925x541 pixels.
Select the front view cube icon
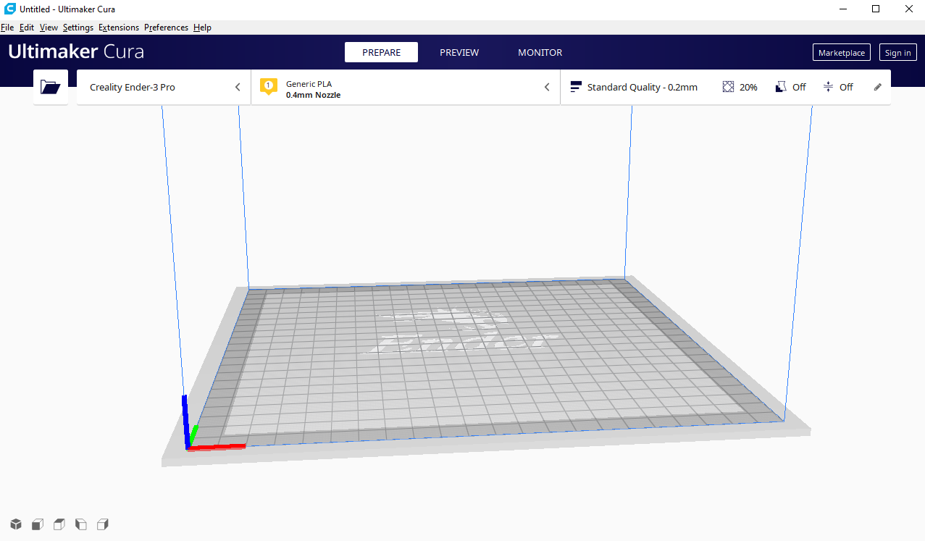pyautogui.click(x=37, y=524)
